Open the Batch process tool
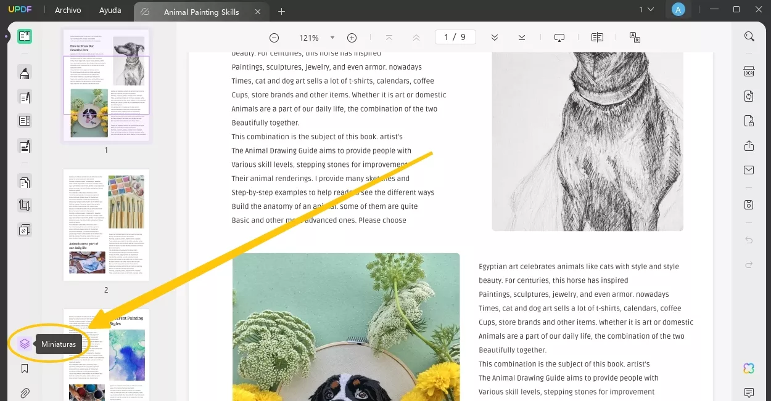771x401 pixels. coord(25,230)
